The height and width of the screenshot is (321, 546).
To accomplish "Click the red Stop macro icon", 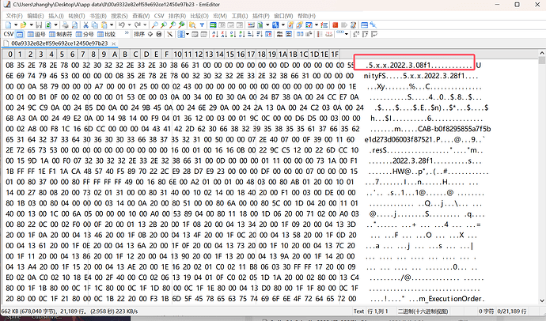I will [x=335, y=25].
